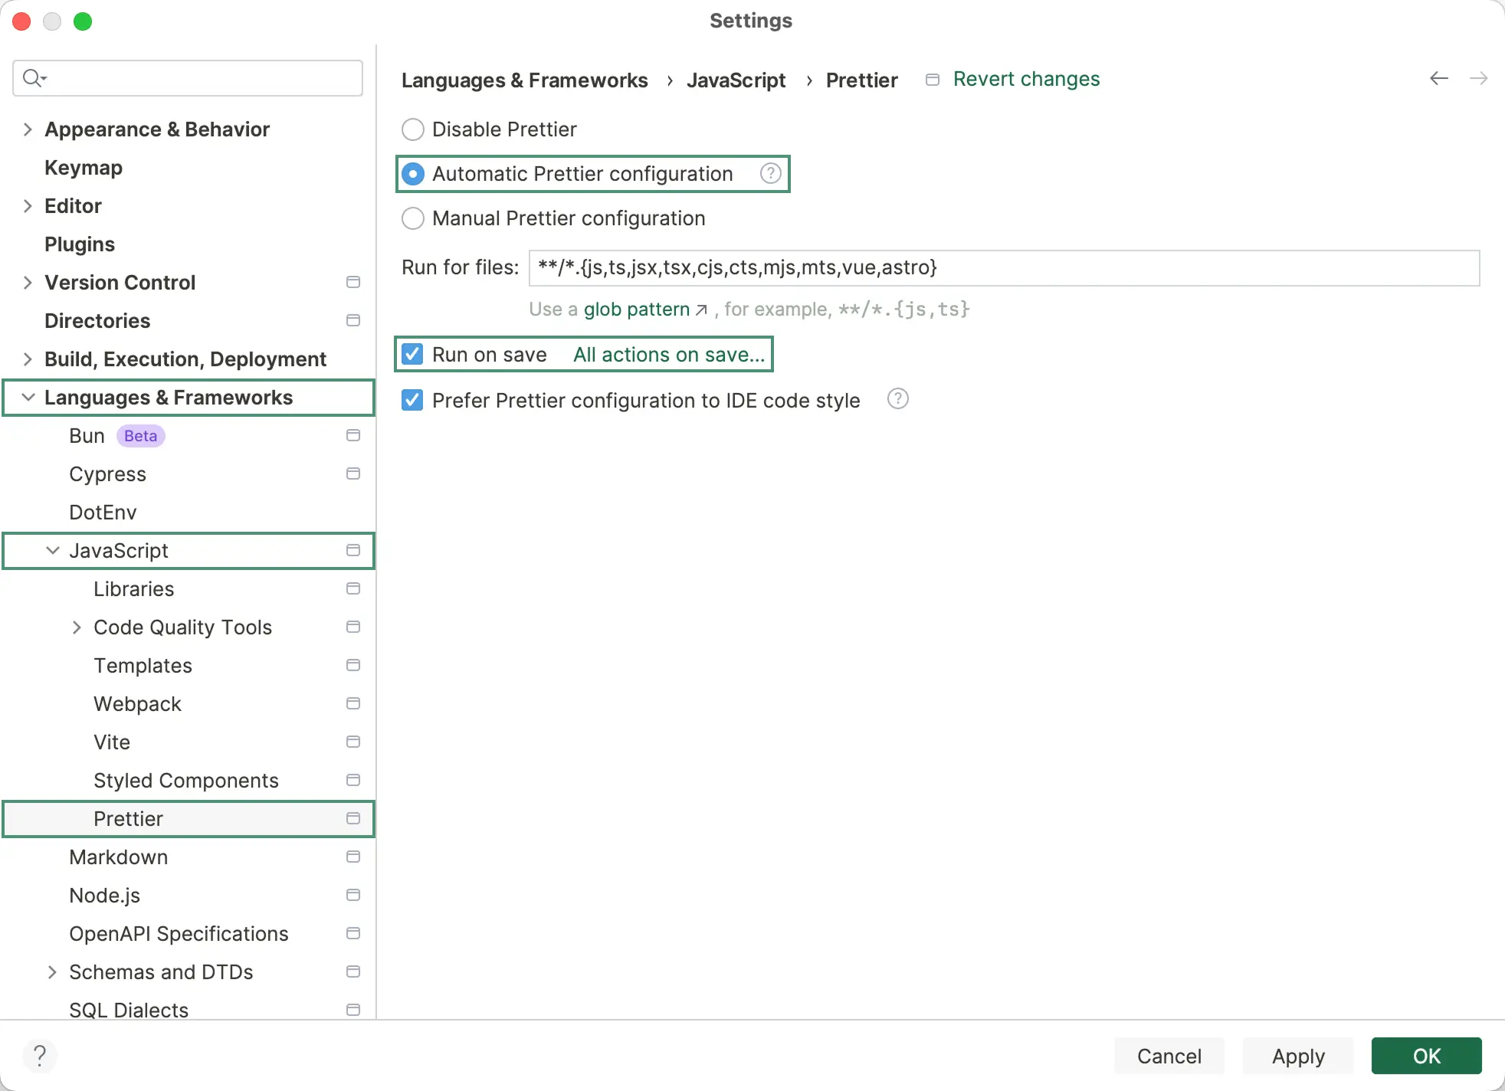Collapse the JavaScript tree node
Viewport: 1505px width, 1091px height.
pyautogui.click(x=53, y=550)
